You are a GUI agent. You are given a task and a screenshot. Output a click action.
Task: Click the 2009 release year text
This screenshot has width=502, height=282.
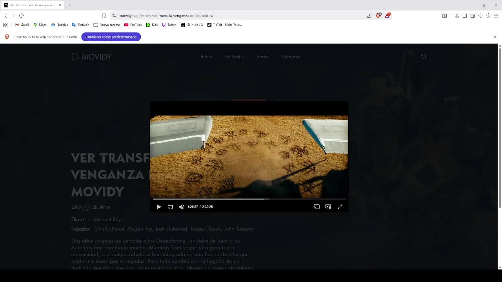click(x=76, y=207)
